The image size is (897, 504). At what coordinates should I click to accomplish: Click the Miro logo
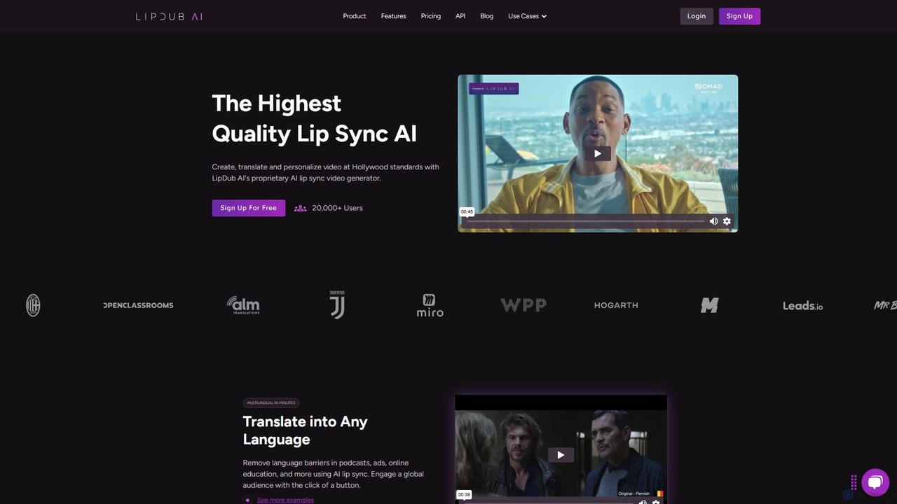430,305
